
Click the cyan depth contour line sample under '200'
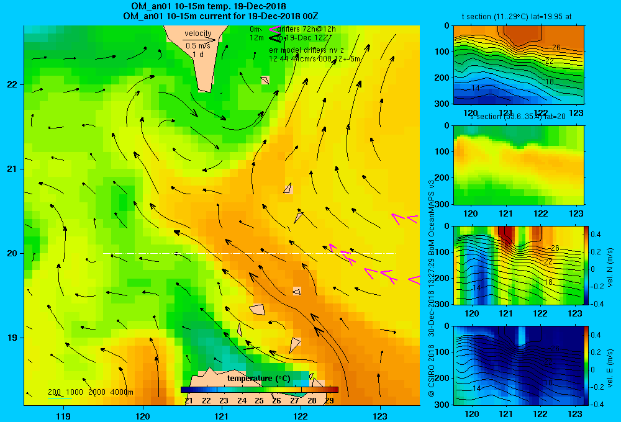pyautogui.click(x=60, y=398)
